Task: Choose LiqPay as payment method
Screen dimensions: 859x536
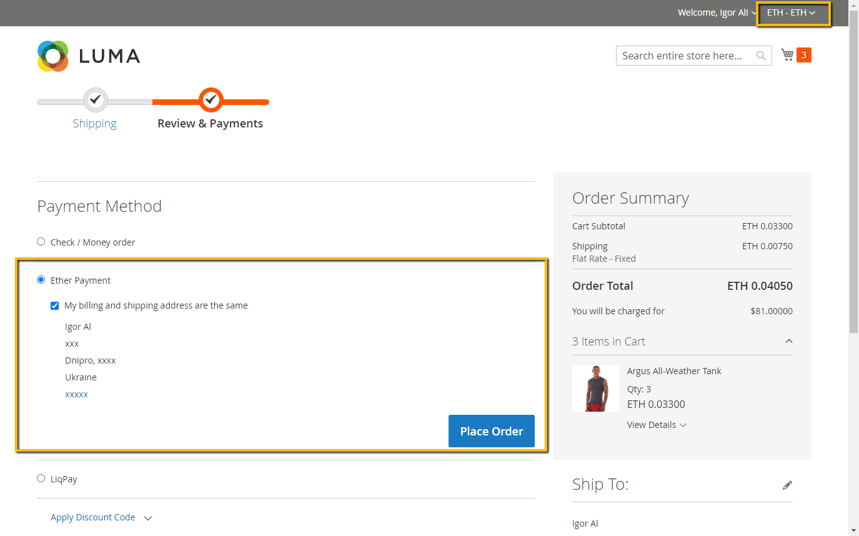Action: (x=41, y=479)
